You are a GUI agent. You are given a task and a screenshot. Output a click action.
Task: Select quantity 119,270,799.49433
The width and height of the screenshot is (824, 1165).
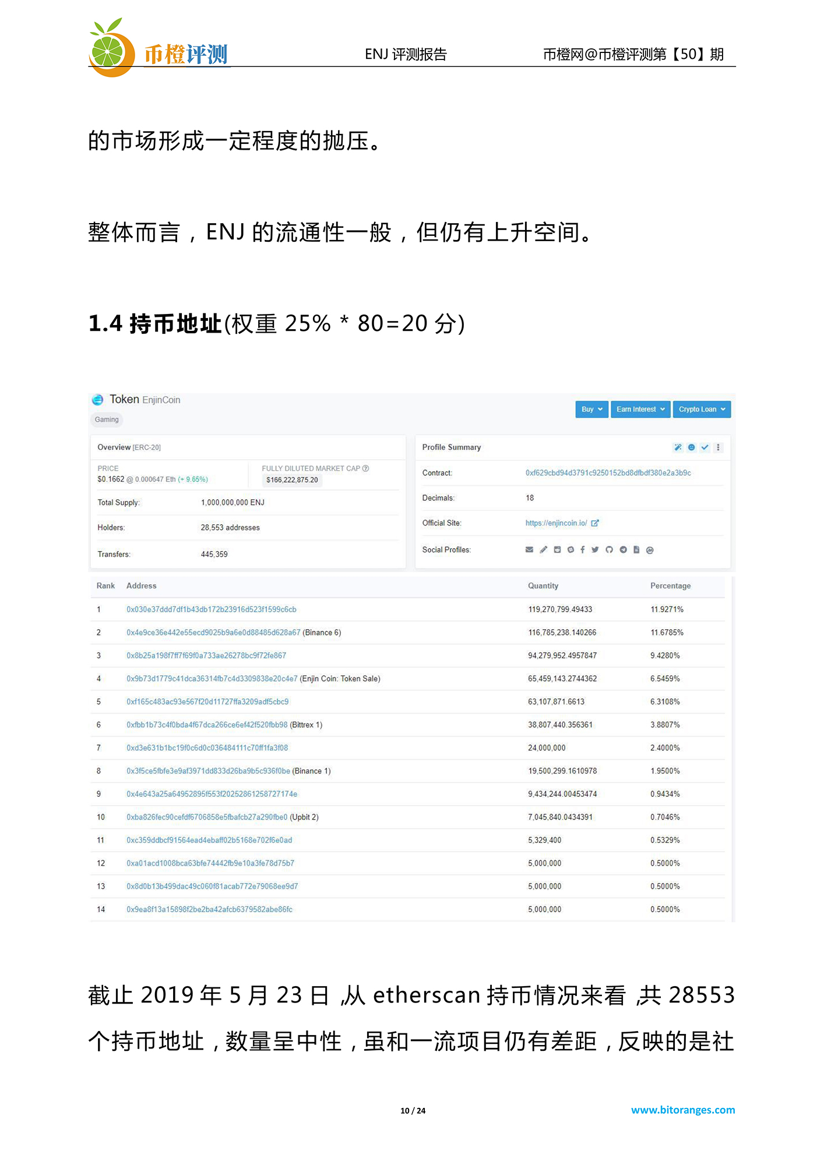tap(560, 609)
